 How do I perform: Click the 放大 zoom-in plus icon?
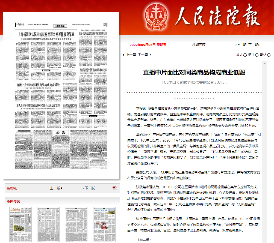(245, 55)
